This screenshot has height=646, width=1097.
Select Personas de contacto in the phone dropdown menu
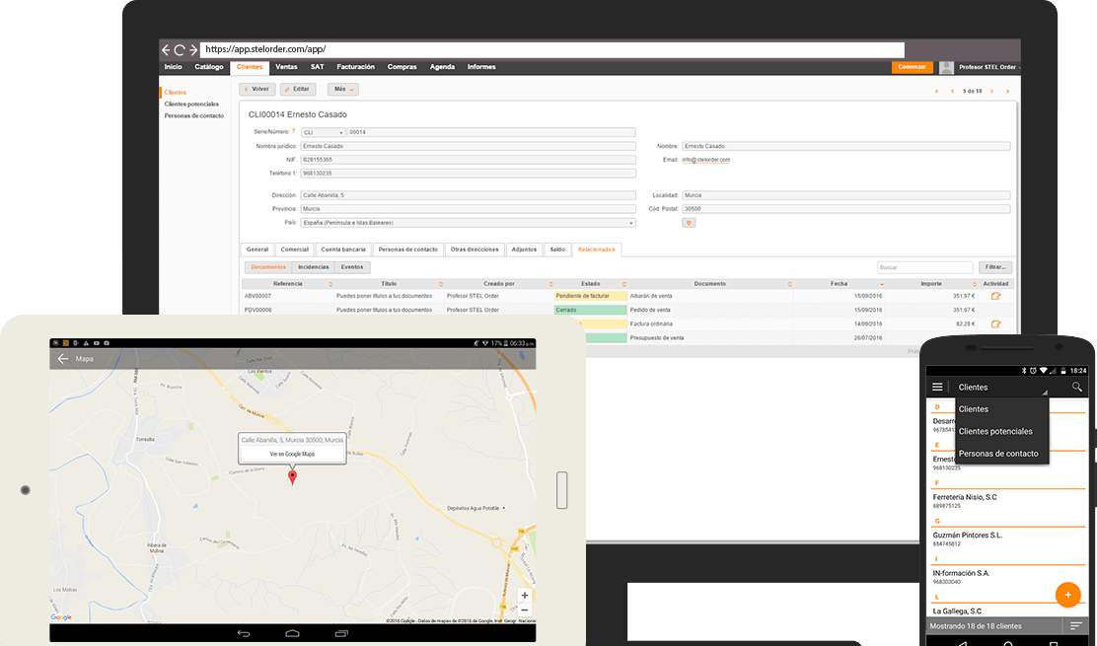tap(998, 454)
